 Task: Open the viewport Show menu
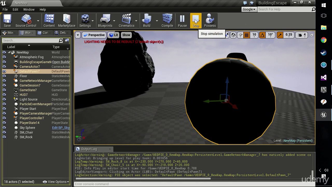[126, 35]
